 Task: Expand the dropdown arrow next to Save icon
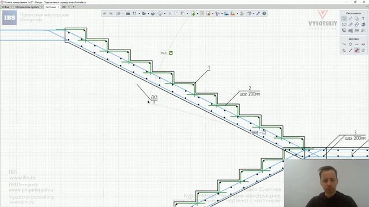[140, 14]
